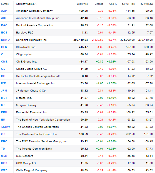Open the MS symbol link
Screen dimensions: 155x173
3,105
